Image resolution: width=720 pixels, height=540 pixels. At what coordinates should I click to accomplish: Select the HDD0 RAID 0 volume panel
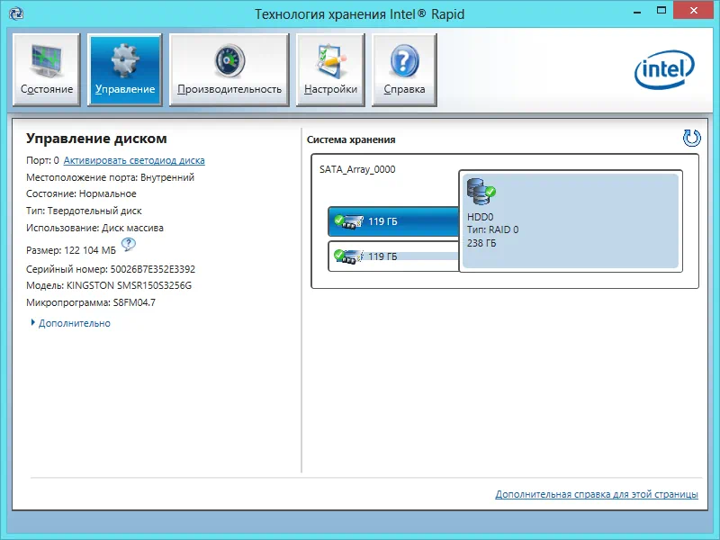[571, 220]
